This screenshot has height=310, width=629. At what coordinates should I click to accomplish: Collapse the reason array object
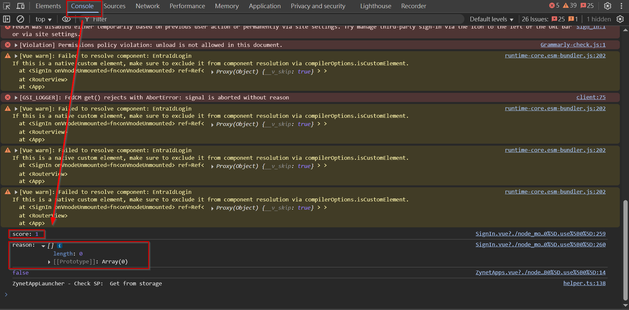(43, 246)
